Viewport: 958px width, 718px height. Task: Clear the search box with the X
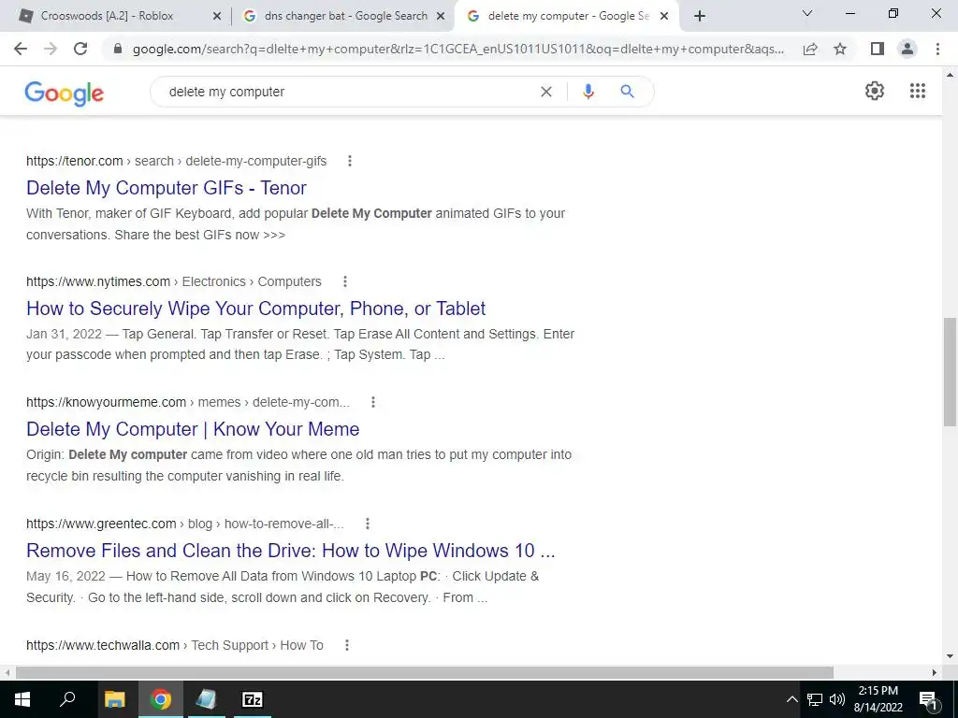(x=546, y=92)
